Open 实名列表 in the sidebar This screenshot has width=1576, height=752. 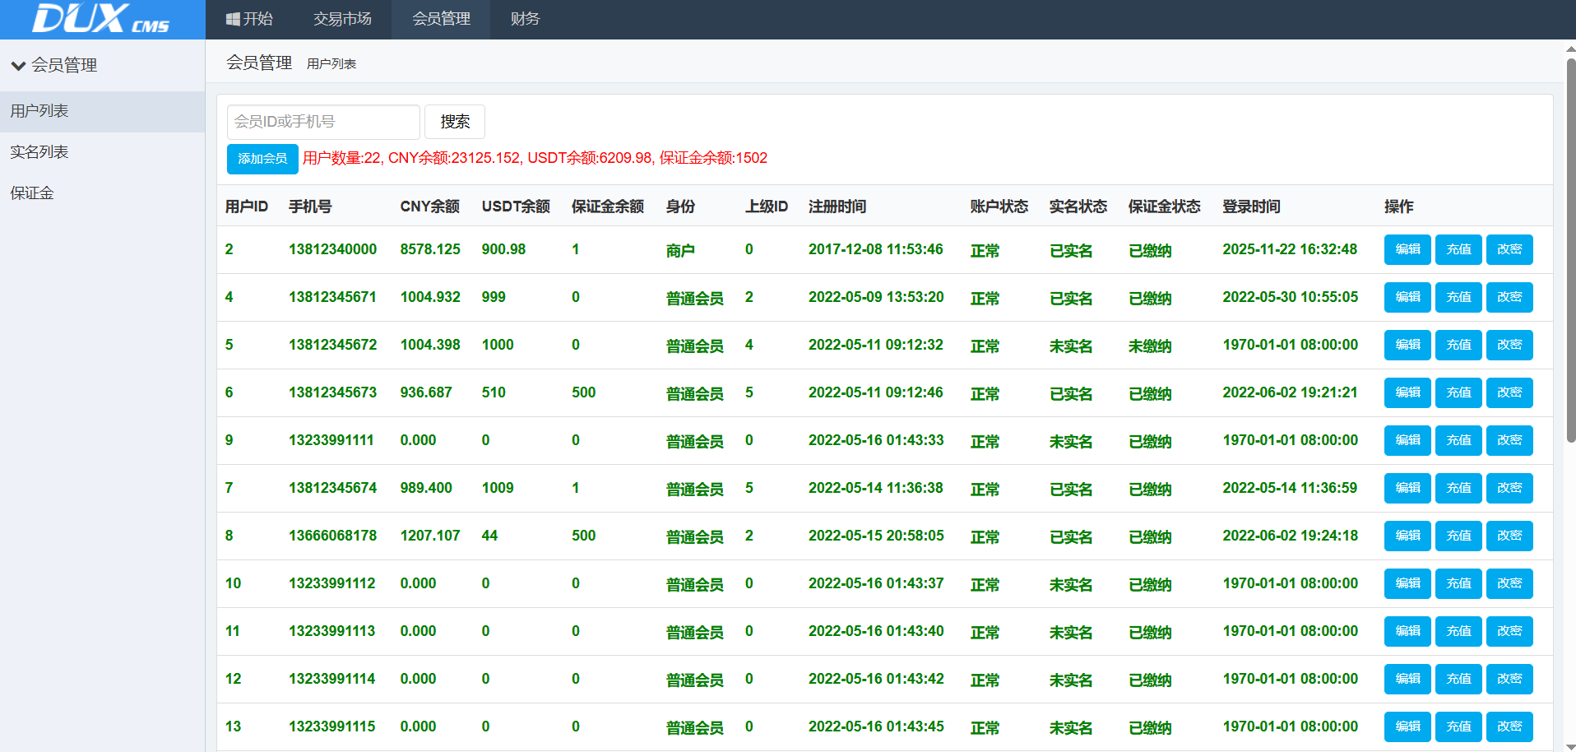tap(39, 152)
